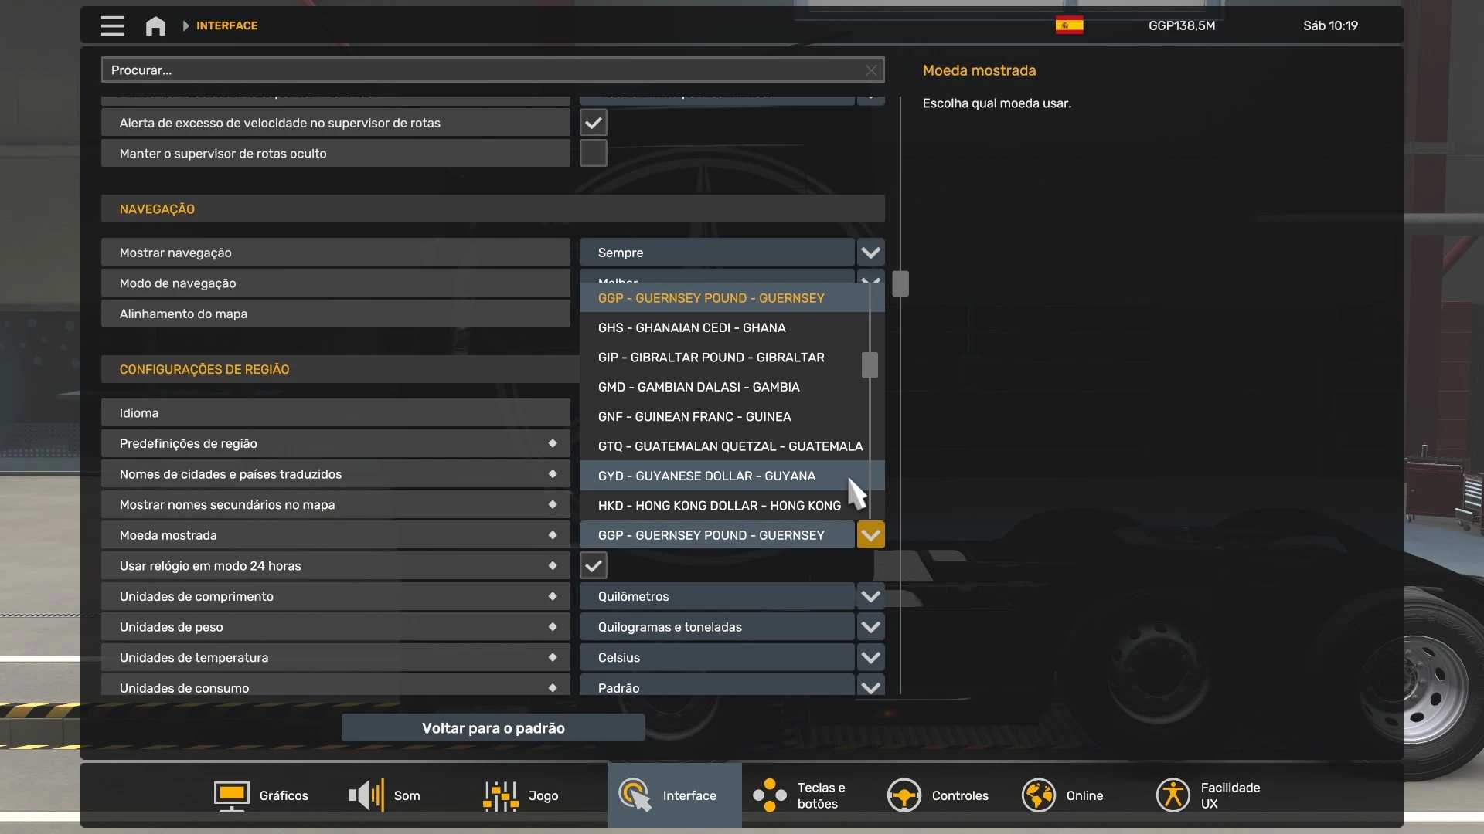The height and width of the screenshot is (834, 1484).
Task: Select GIP - Gibraltar Pound option
Action: point(710,358)
